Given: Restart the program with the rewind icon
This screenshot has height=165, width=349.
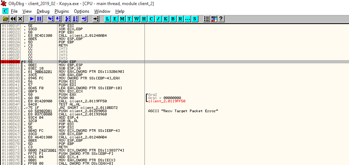Looking at the screenshot, I should pos(13,19).
